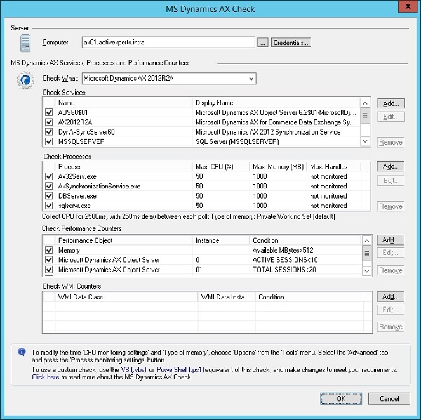421x420 pixels.
Task: Select the AOS60$01 service row
Action: point(201,112)
